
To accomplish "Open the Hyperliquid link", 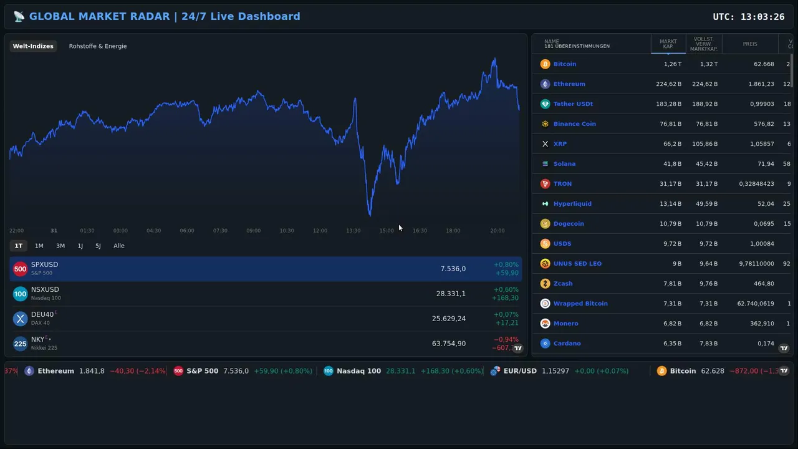I will point(572,204).
